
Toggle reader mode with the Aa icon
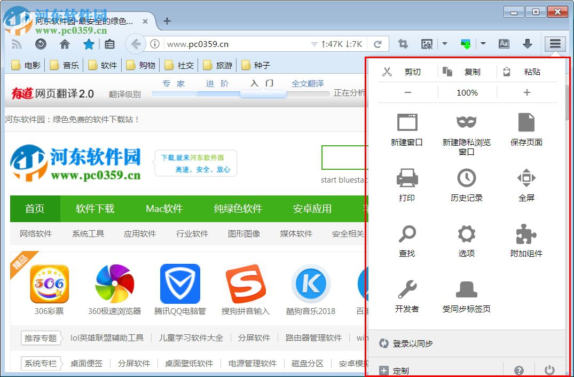tap(504, 44)
